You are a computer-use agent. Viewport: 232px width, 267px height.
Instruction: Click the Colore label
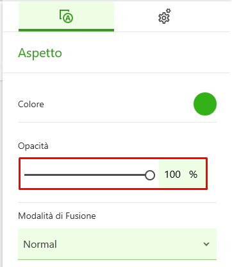pos(31,104)
